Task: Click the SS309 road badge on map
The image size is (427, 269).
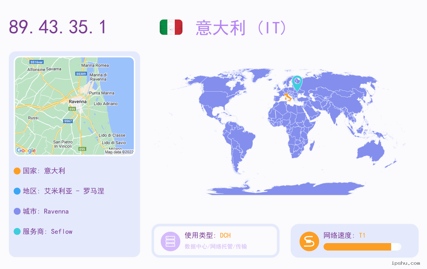Action: [81, 73]
